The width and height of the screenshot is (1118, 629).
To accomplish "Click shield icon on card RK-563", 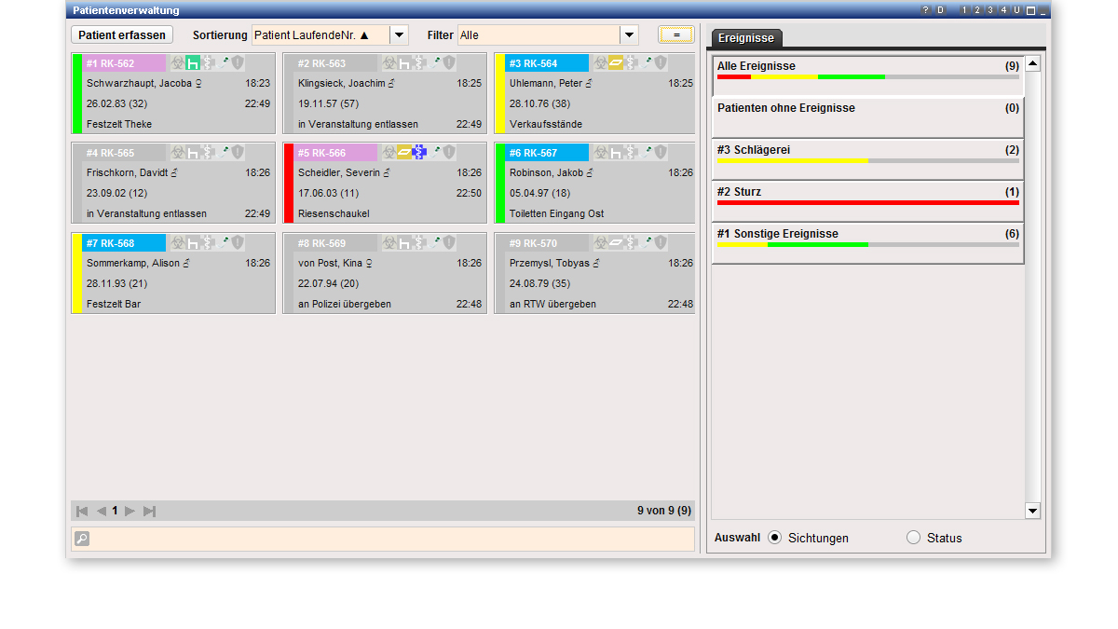I will tap(449, 62).
